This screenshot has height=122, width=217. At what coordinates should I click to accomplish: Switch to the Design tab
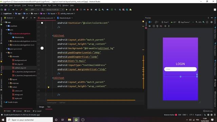pos(41,107)
